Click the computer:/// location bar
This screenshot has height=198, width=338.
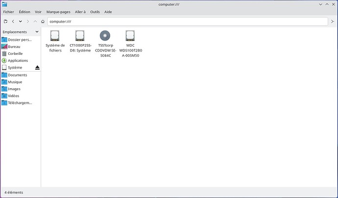(x=188, y=22)
